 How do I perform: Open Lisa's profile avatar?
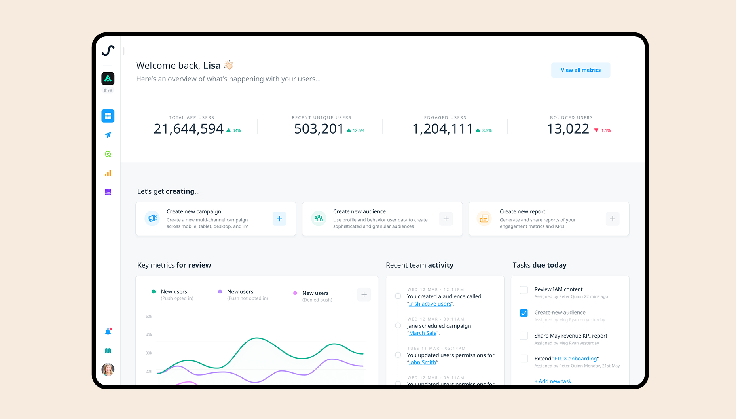tap(108, 370)
